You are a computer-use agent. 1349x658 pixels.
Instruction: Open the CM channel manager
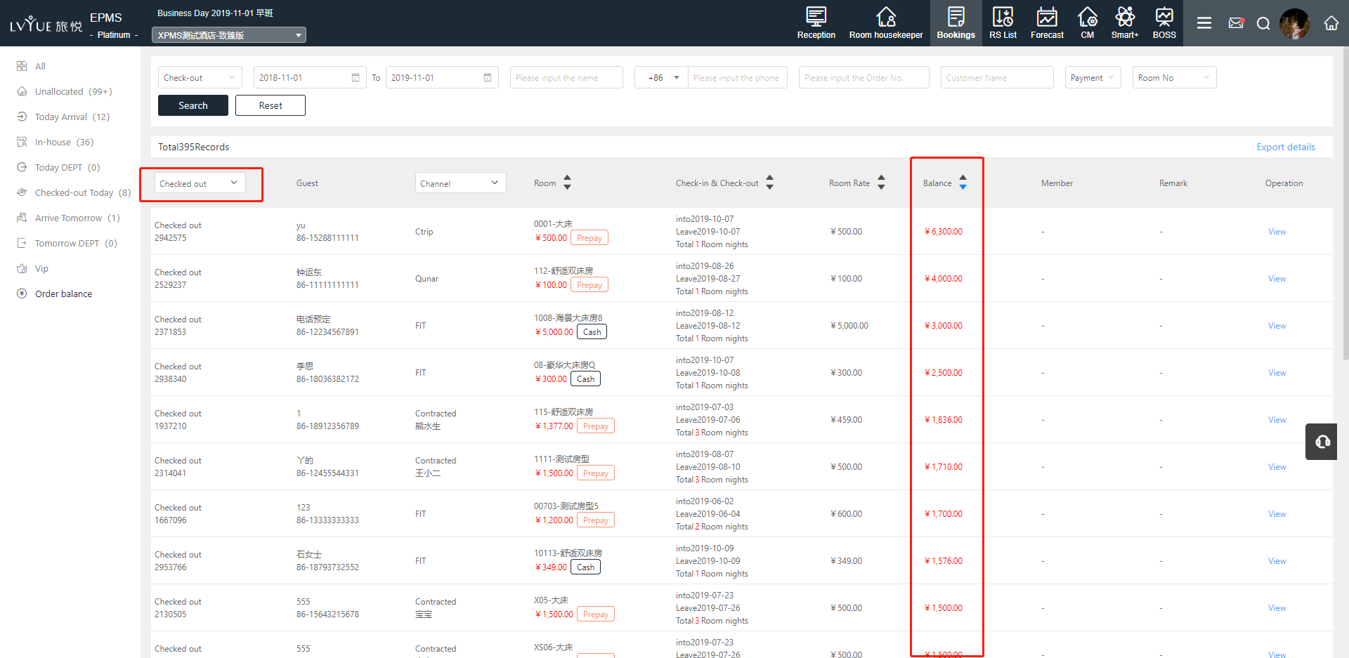1087,23
